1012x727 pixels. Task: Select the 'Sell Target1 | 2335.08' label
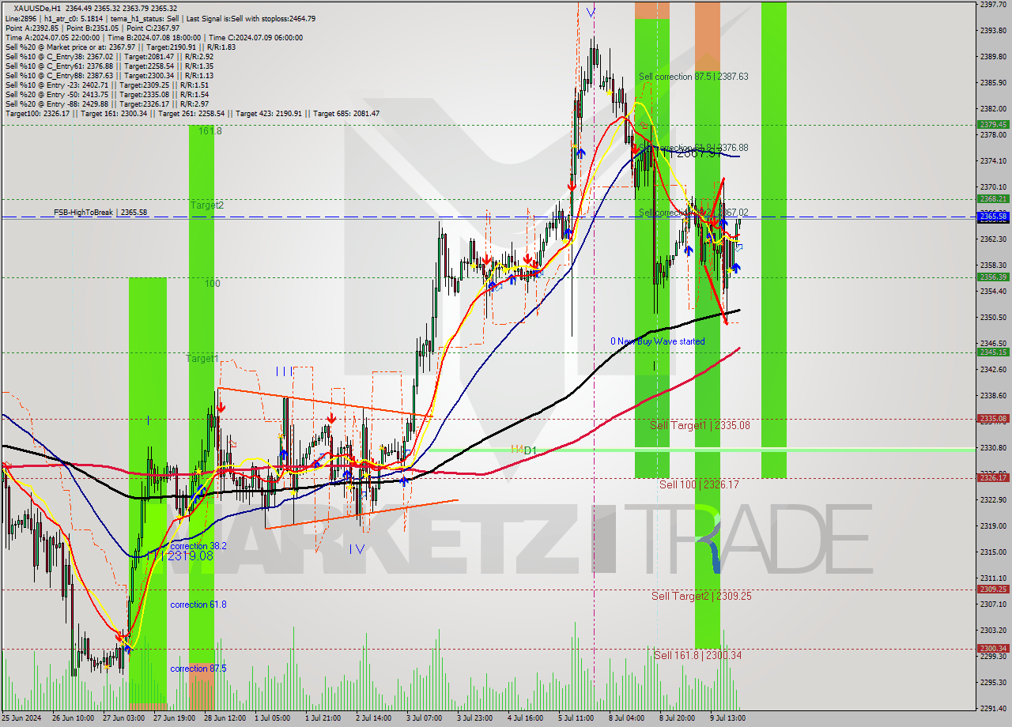point(700,426)
